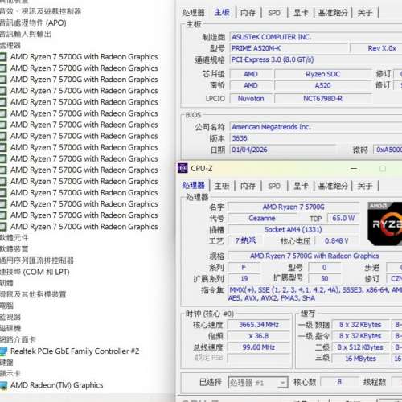Image resolution: width=402 pixels, height=402 pixels.
Task: Minimize the lower CPU-Z window
Action: point(354,169)
